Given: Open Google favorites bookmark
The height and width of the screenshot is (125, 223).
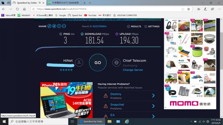Looking at the screenshot, I should [60, 15].
